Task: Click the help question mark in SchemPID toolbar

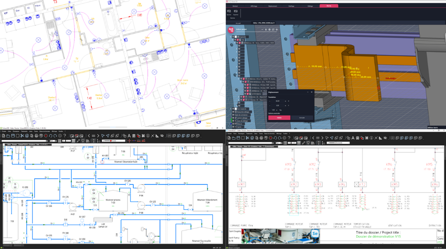Action: coord(65,136)
